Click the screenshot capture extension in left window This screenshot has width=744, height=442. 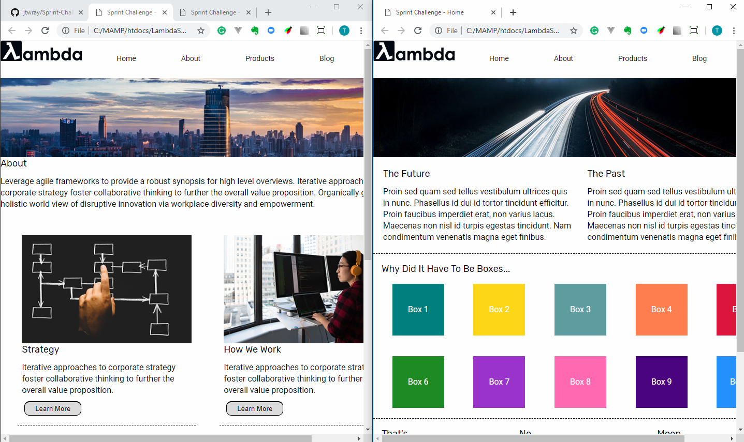pos(321,31)
